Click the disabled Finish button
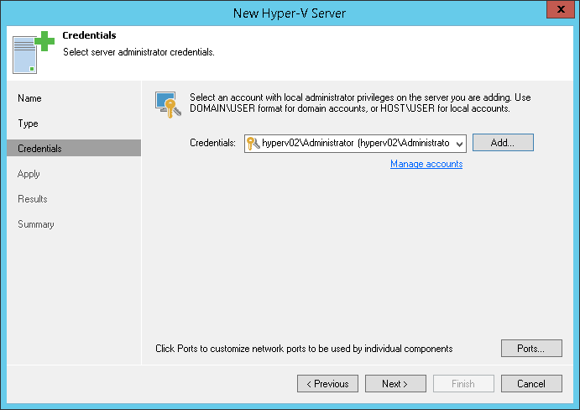 click(x=463, y=384)
